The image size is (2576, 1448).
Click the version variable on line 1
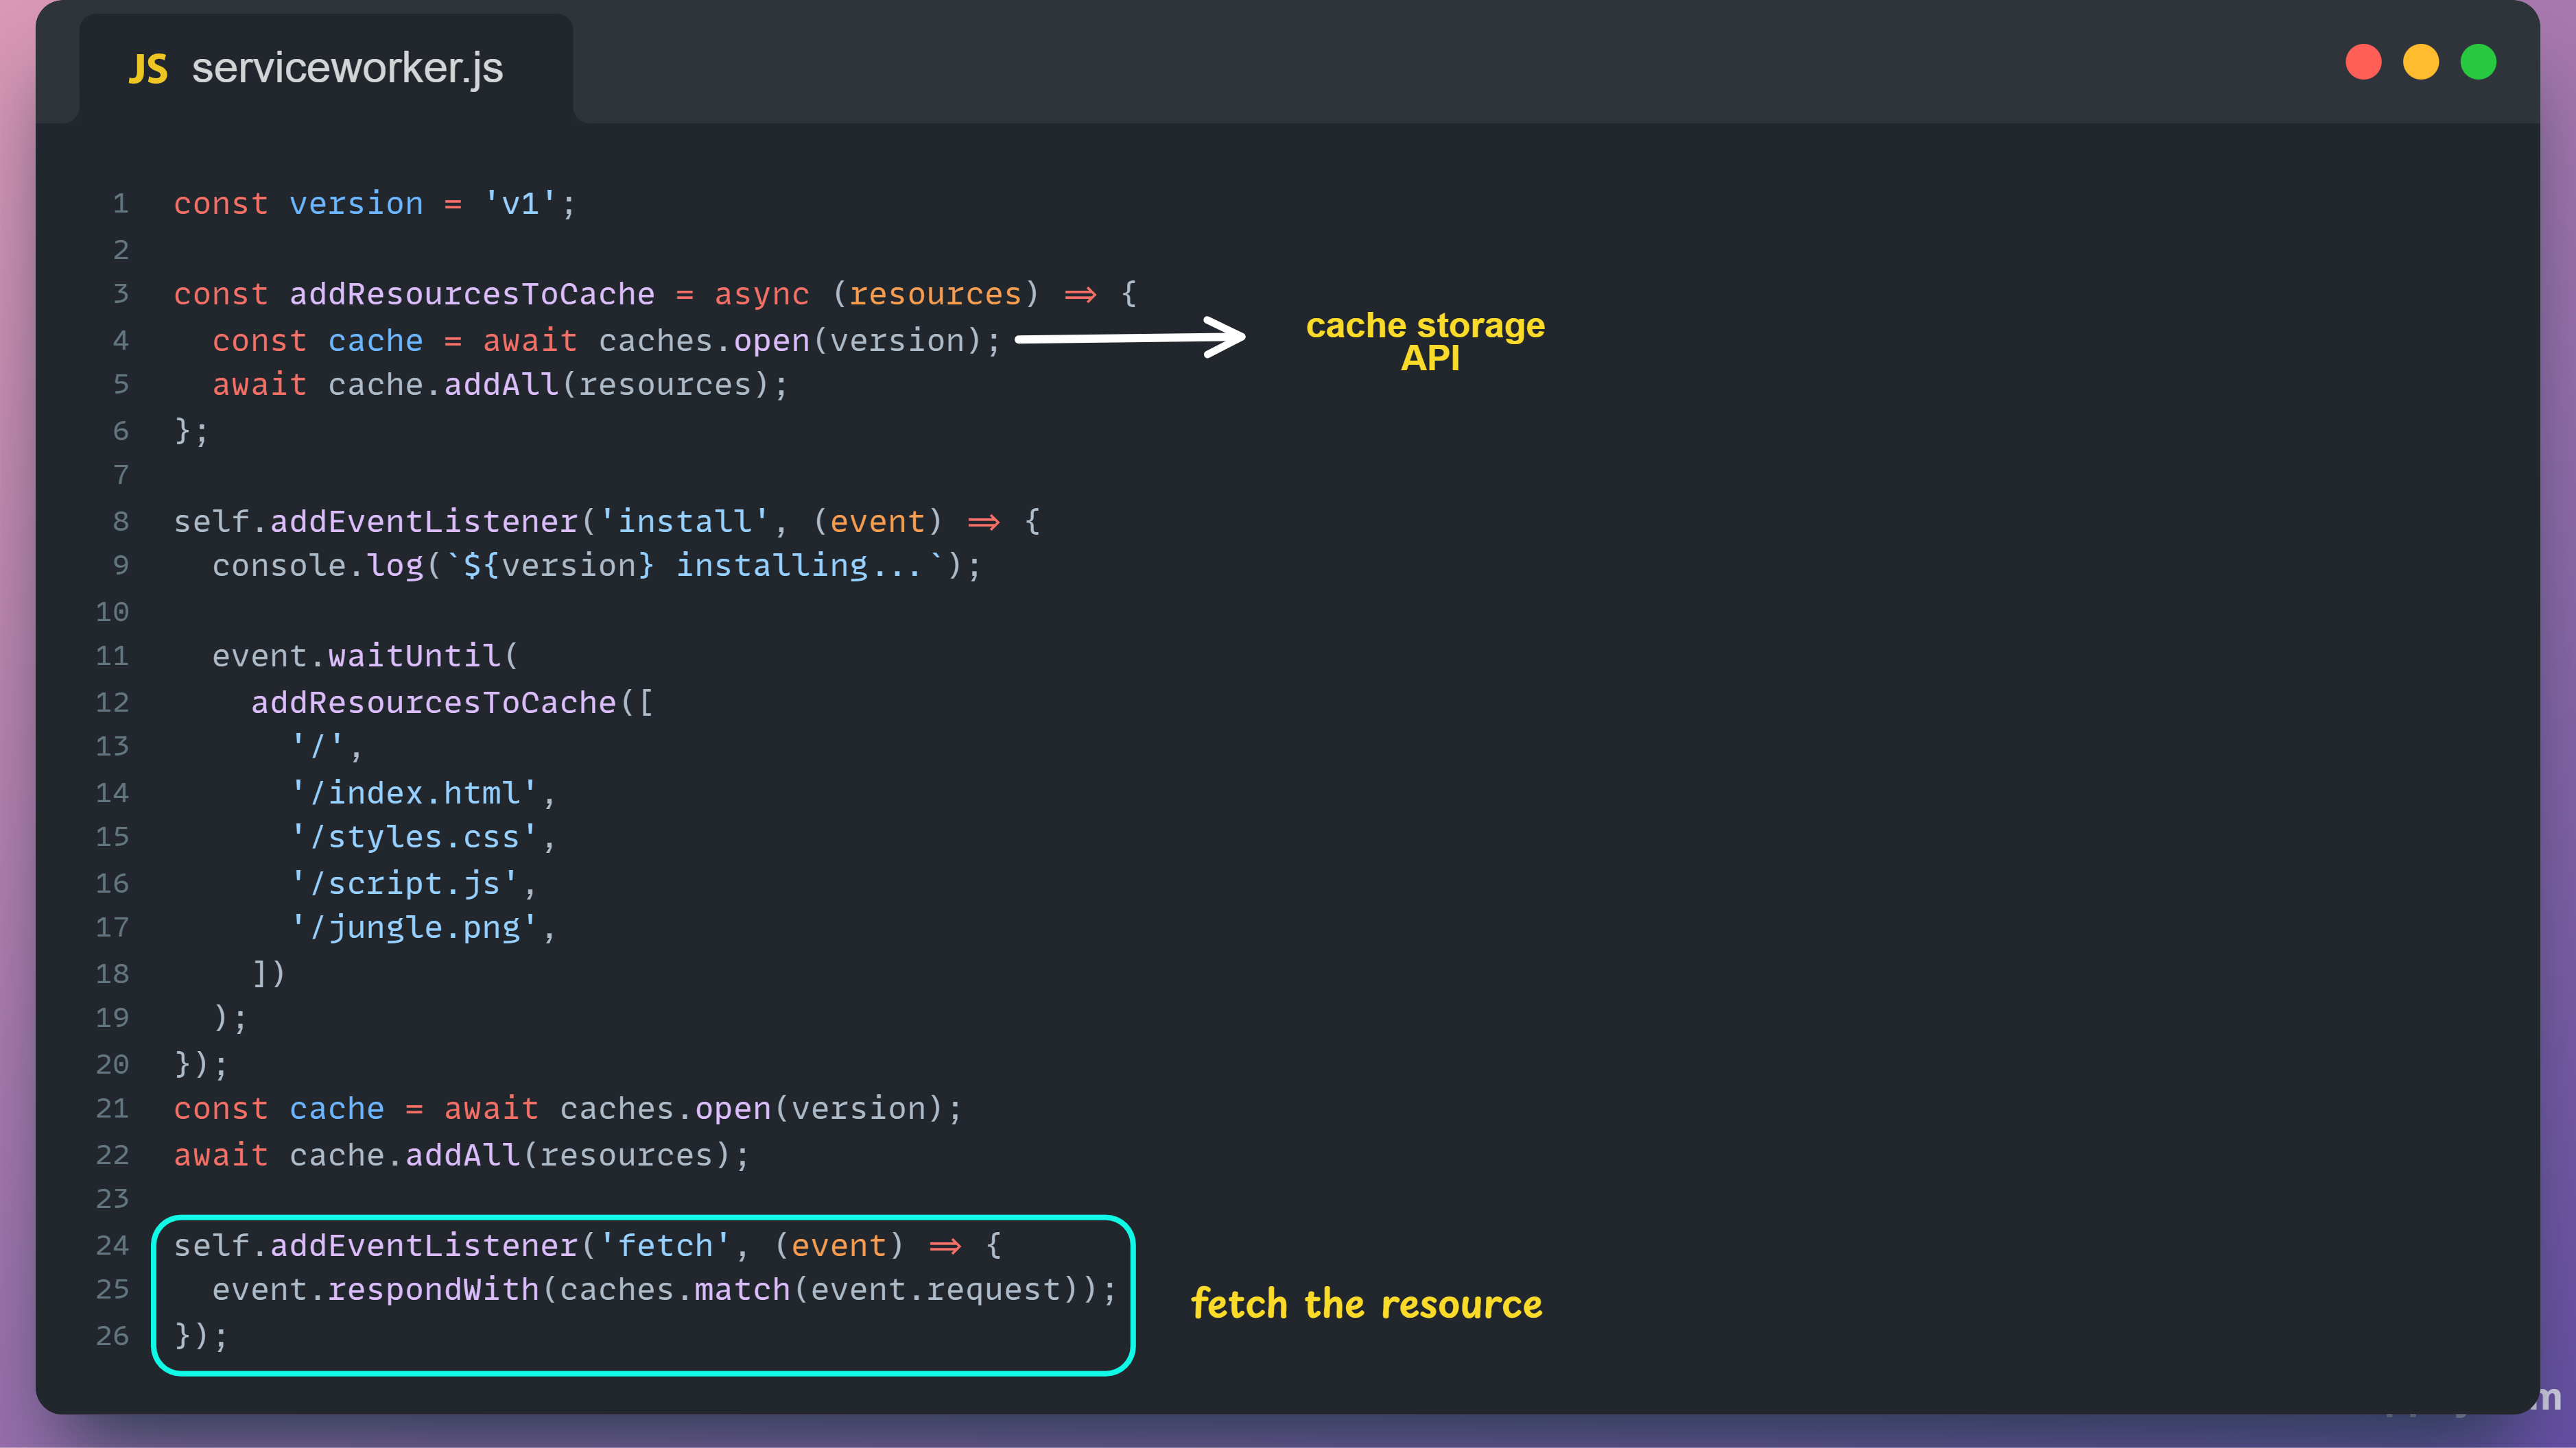pos(357,204)
